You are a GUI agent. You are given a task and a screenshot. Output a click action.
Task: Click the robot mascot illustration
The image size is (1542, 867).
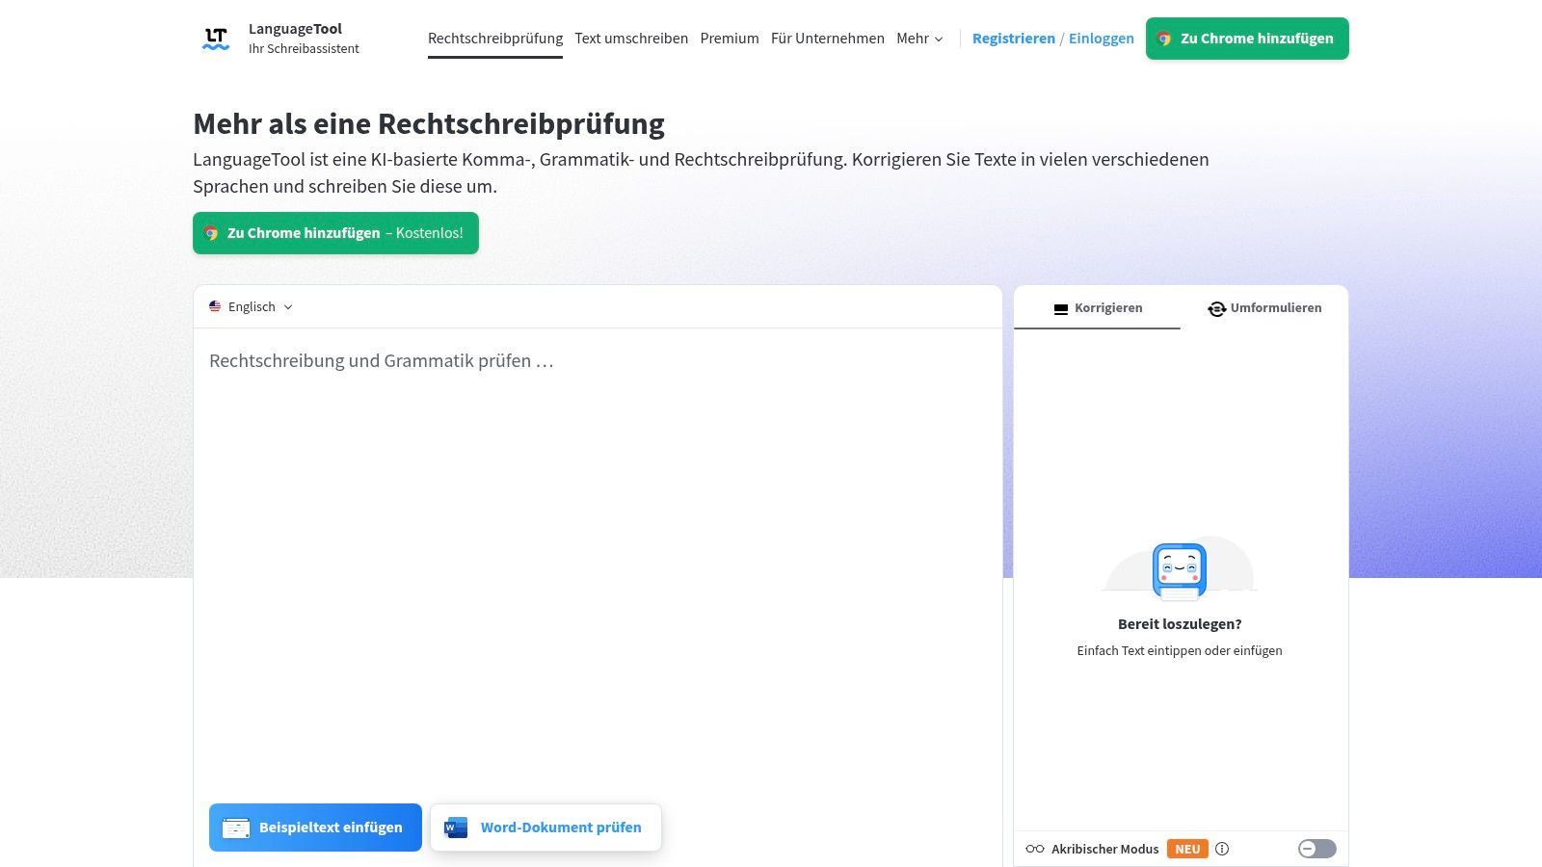(x=1180, y=570)
